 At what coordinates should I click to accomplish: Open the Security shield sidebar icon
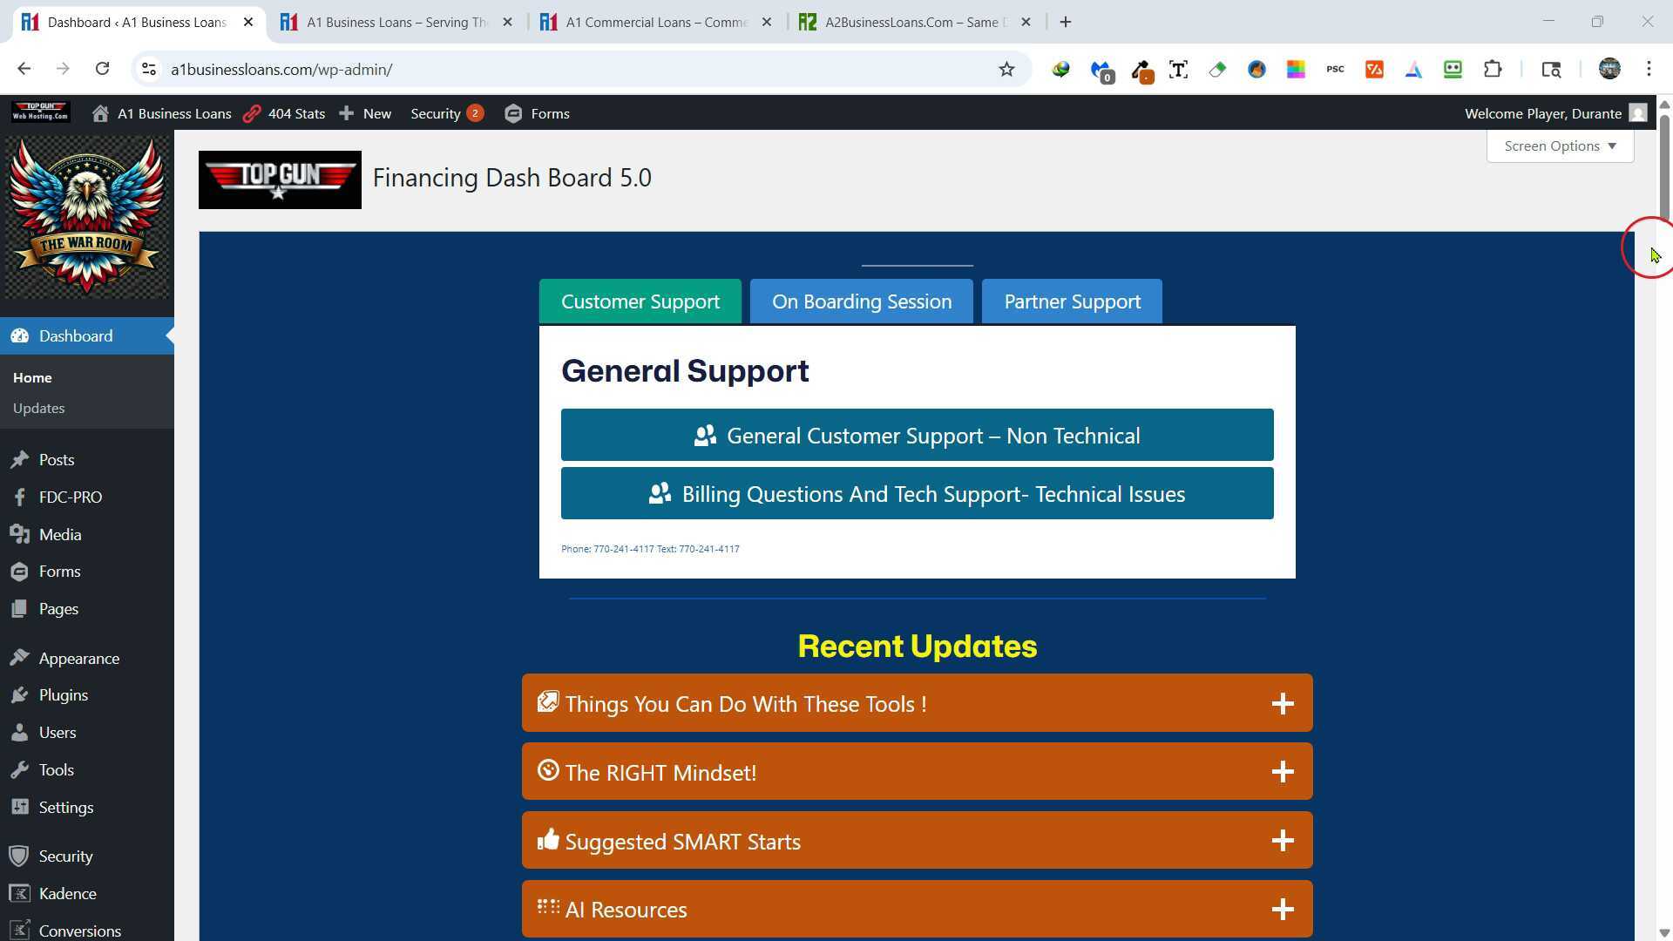point(21,856)
